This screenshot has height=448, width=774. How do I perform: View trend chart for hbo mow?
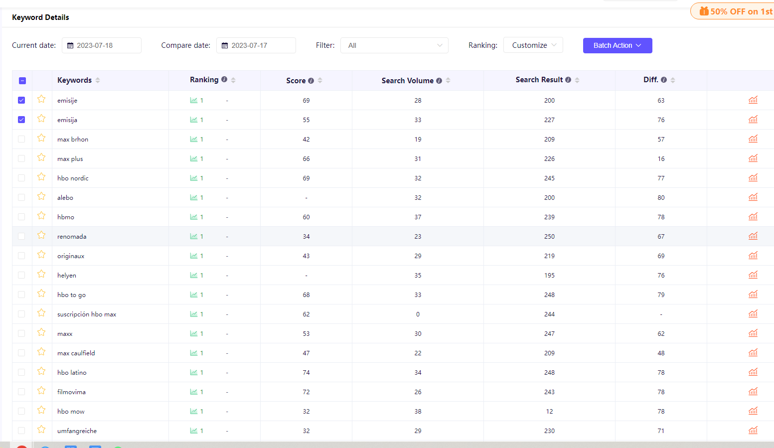pos(753,411)
